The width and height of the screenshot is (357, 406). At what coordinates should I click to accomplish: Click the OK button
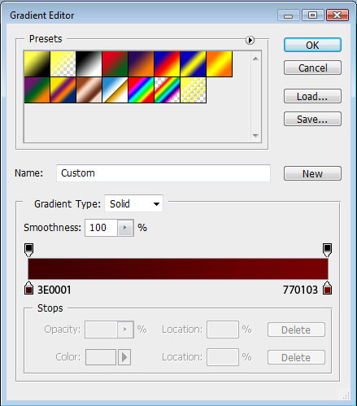click(312, 45)
